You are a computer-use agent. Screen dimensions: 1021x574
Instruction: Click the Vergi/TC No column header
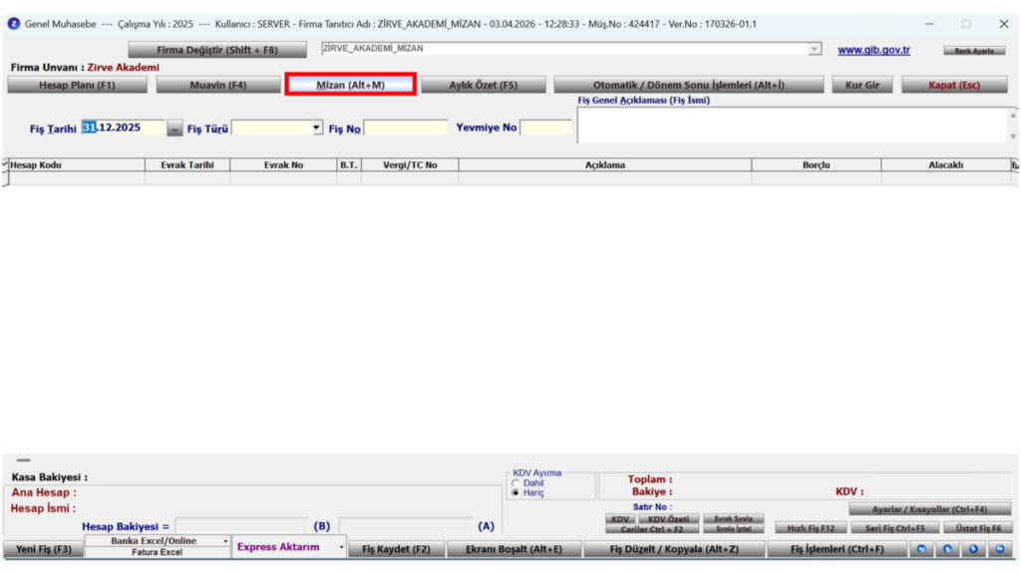[410, 165]
